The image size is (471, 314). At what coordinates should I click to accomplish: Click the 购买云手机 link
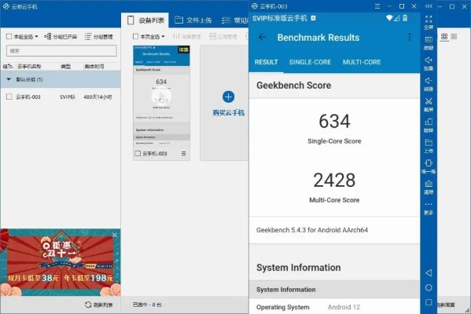[x=228, y=113]
